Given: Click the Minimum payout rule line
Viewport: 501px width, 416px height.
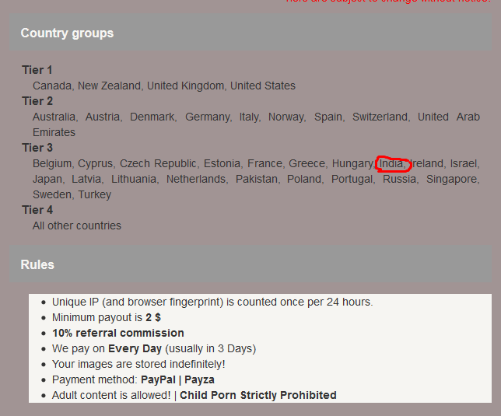Looking at the screenshot, I should [107, 317].
